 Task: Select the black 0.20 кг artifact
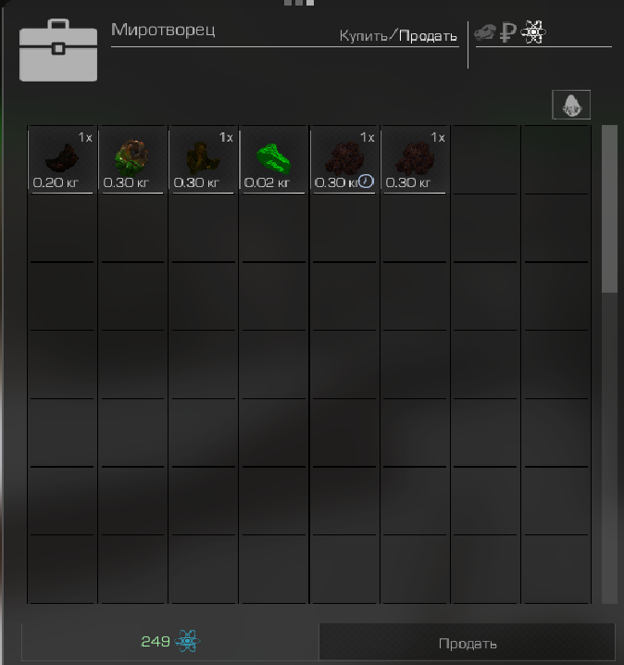(62, 160)
